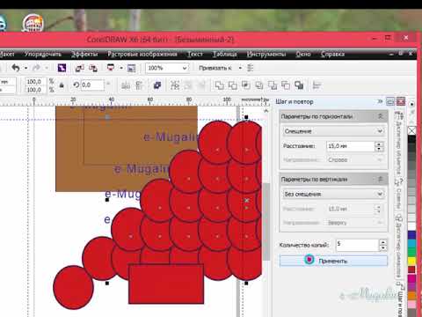
Task: Select the green palette swatch
Action: (411, 252)
